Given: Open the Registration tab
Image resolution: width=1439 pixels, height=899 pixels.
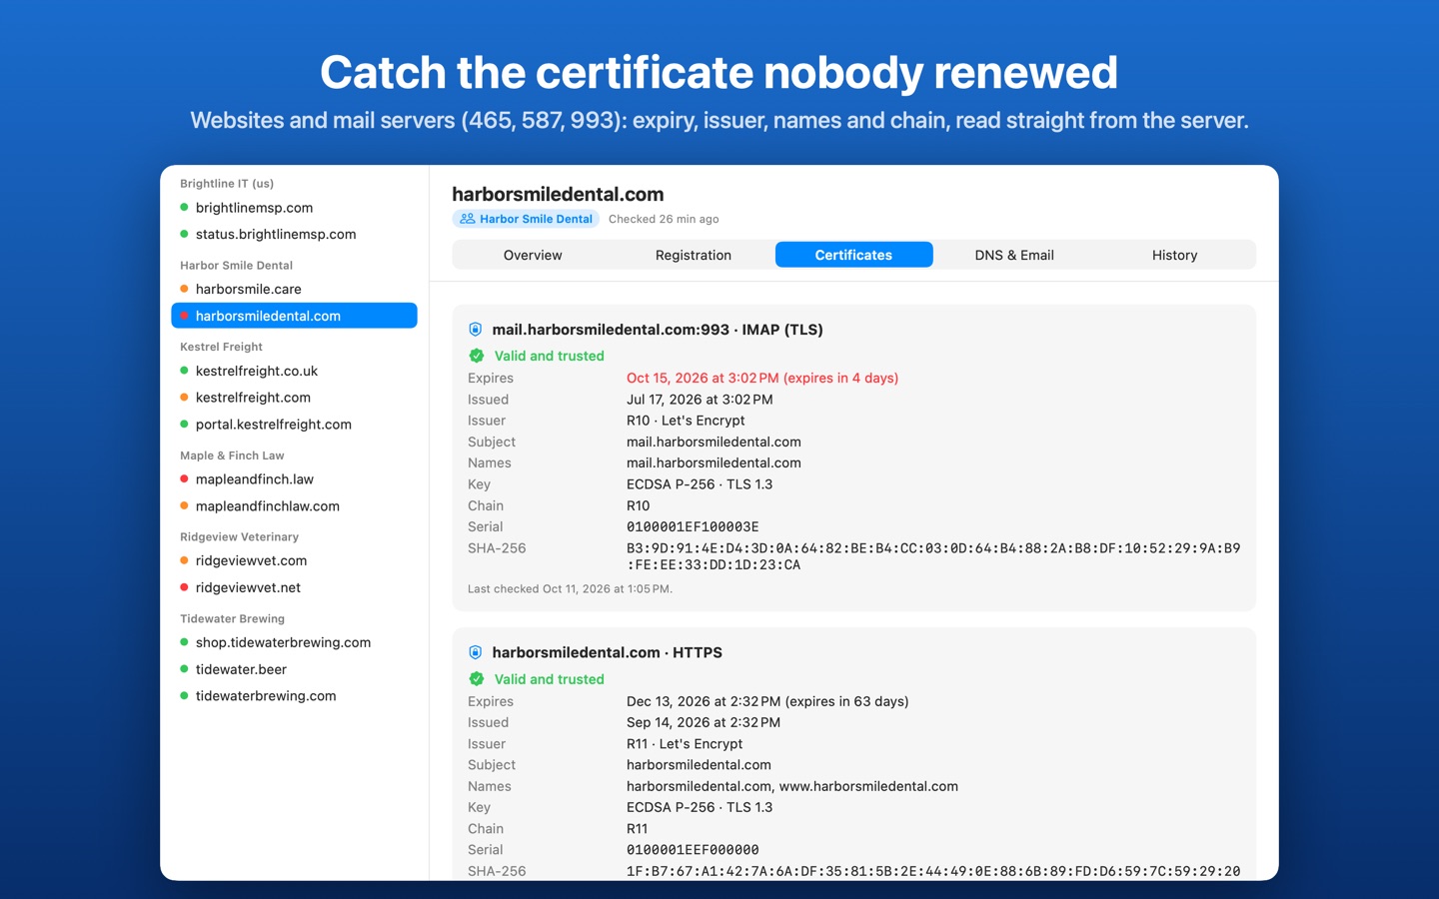Looking at the screenshot, I should 694,255.
